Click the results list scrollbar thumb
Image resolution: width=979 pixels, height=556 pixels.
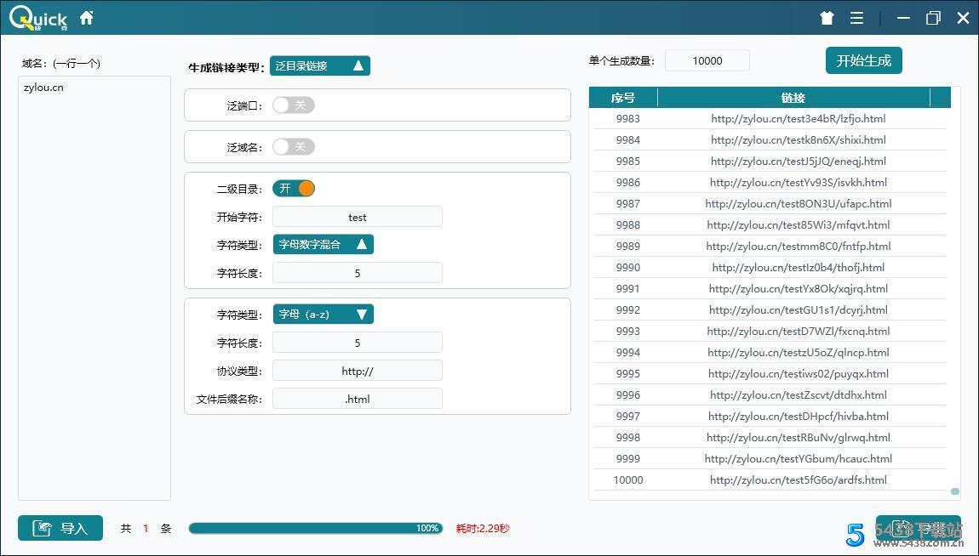pyautogui.click(x=954, y=491)
